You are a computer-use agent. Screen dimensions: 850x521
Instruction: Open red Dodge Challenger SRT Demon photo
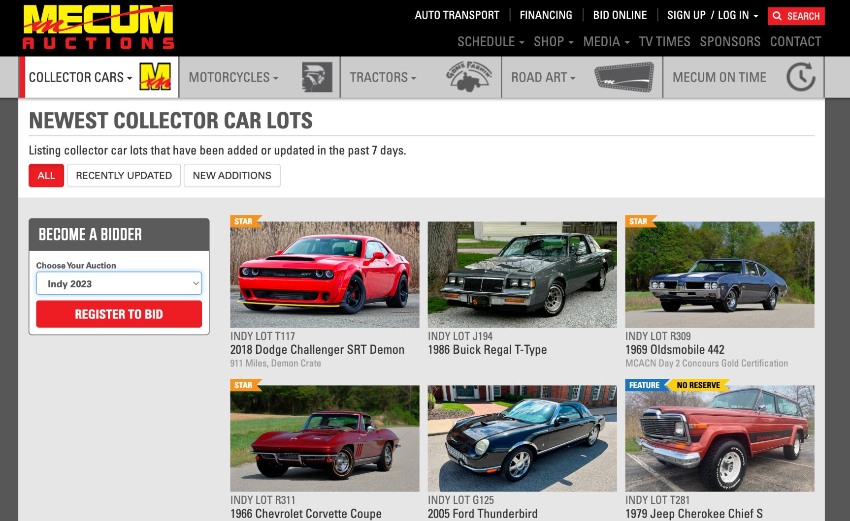click(x=325, y=275)
